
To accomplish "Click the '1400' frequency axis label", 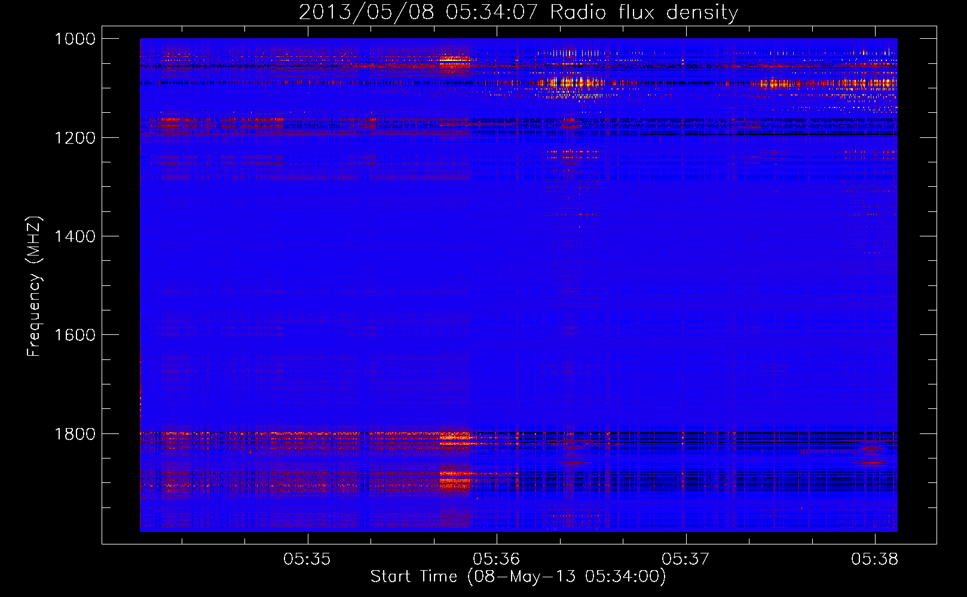I will click(75, 236).
